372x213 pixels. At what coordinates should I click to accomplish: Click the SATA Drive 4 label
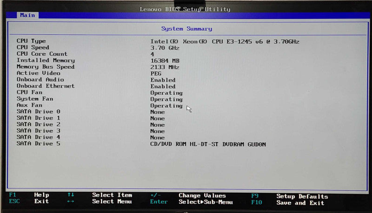pos(39,137)
